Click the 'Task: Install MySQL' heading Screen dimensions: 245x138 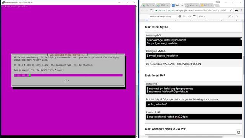click(x=157, y=27)
